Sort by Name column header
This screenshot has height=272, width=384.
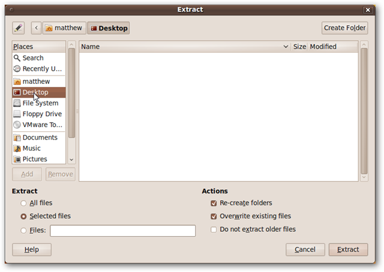[x=185, y=47]
